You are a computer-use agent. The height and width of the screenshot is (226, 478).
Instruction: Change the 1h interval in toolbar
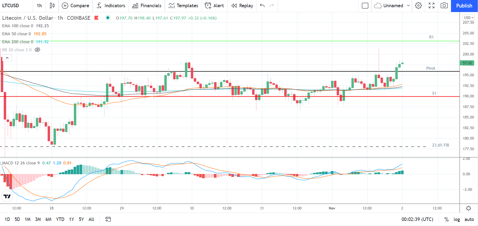[39, 6]
